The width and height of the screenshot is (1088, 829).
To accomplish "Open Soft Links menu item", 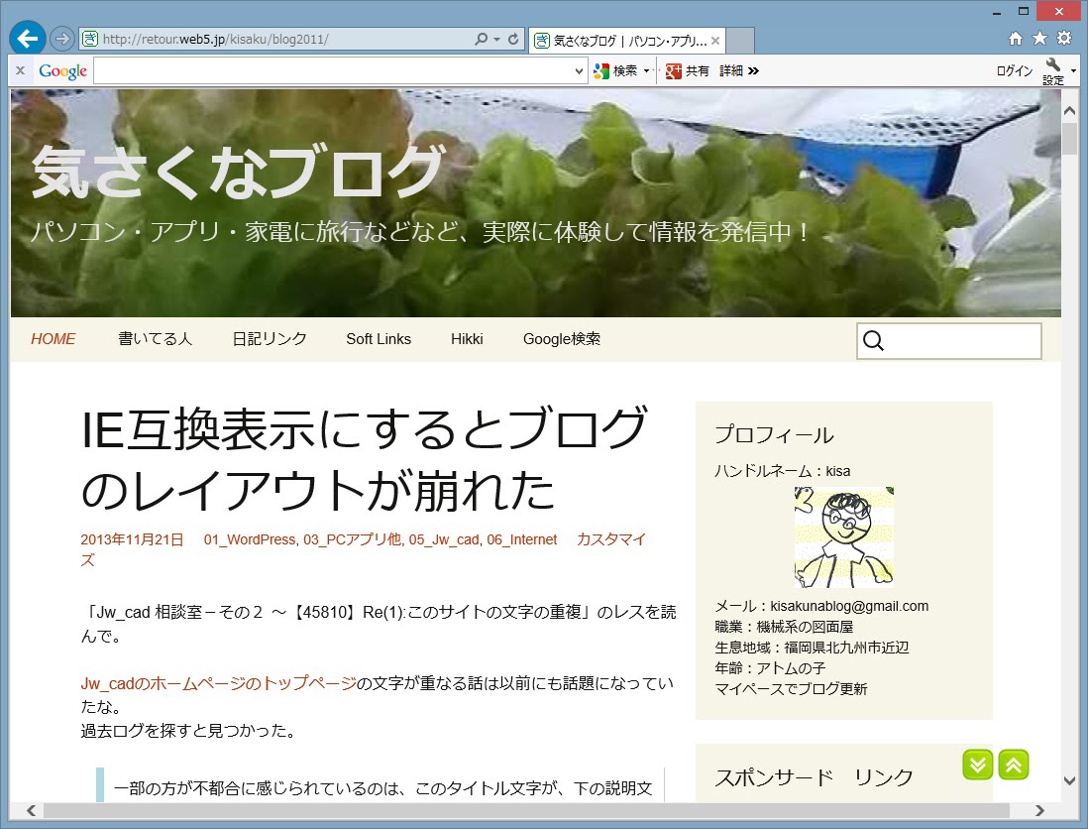I will click(379, 339).
